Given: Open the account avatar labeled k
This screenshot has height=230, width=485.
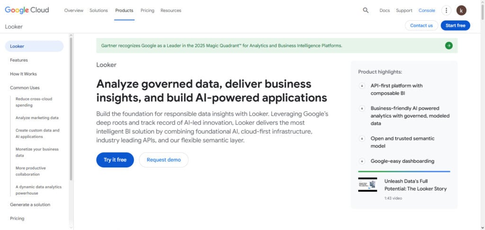Looking at the screenshot, I should click(461, 10).
